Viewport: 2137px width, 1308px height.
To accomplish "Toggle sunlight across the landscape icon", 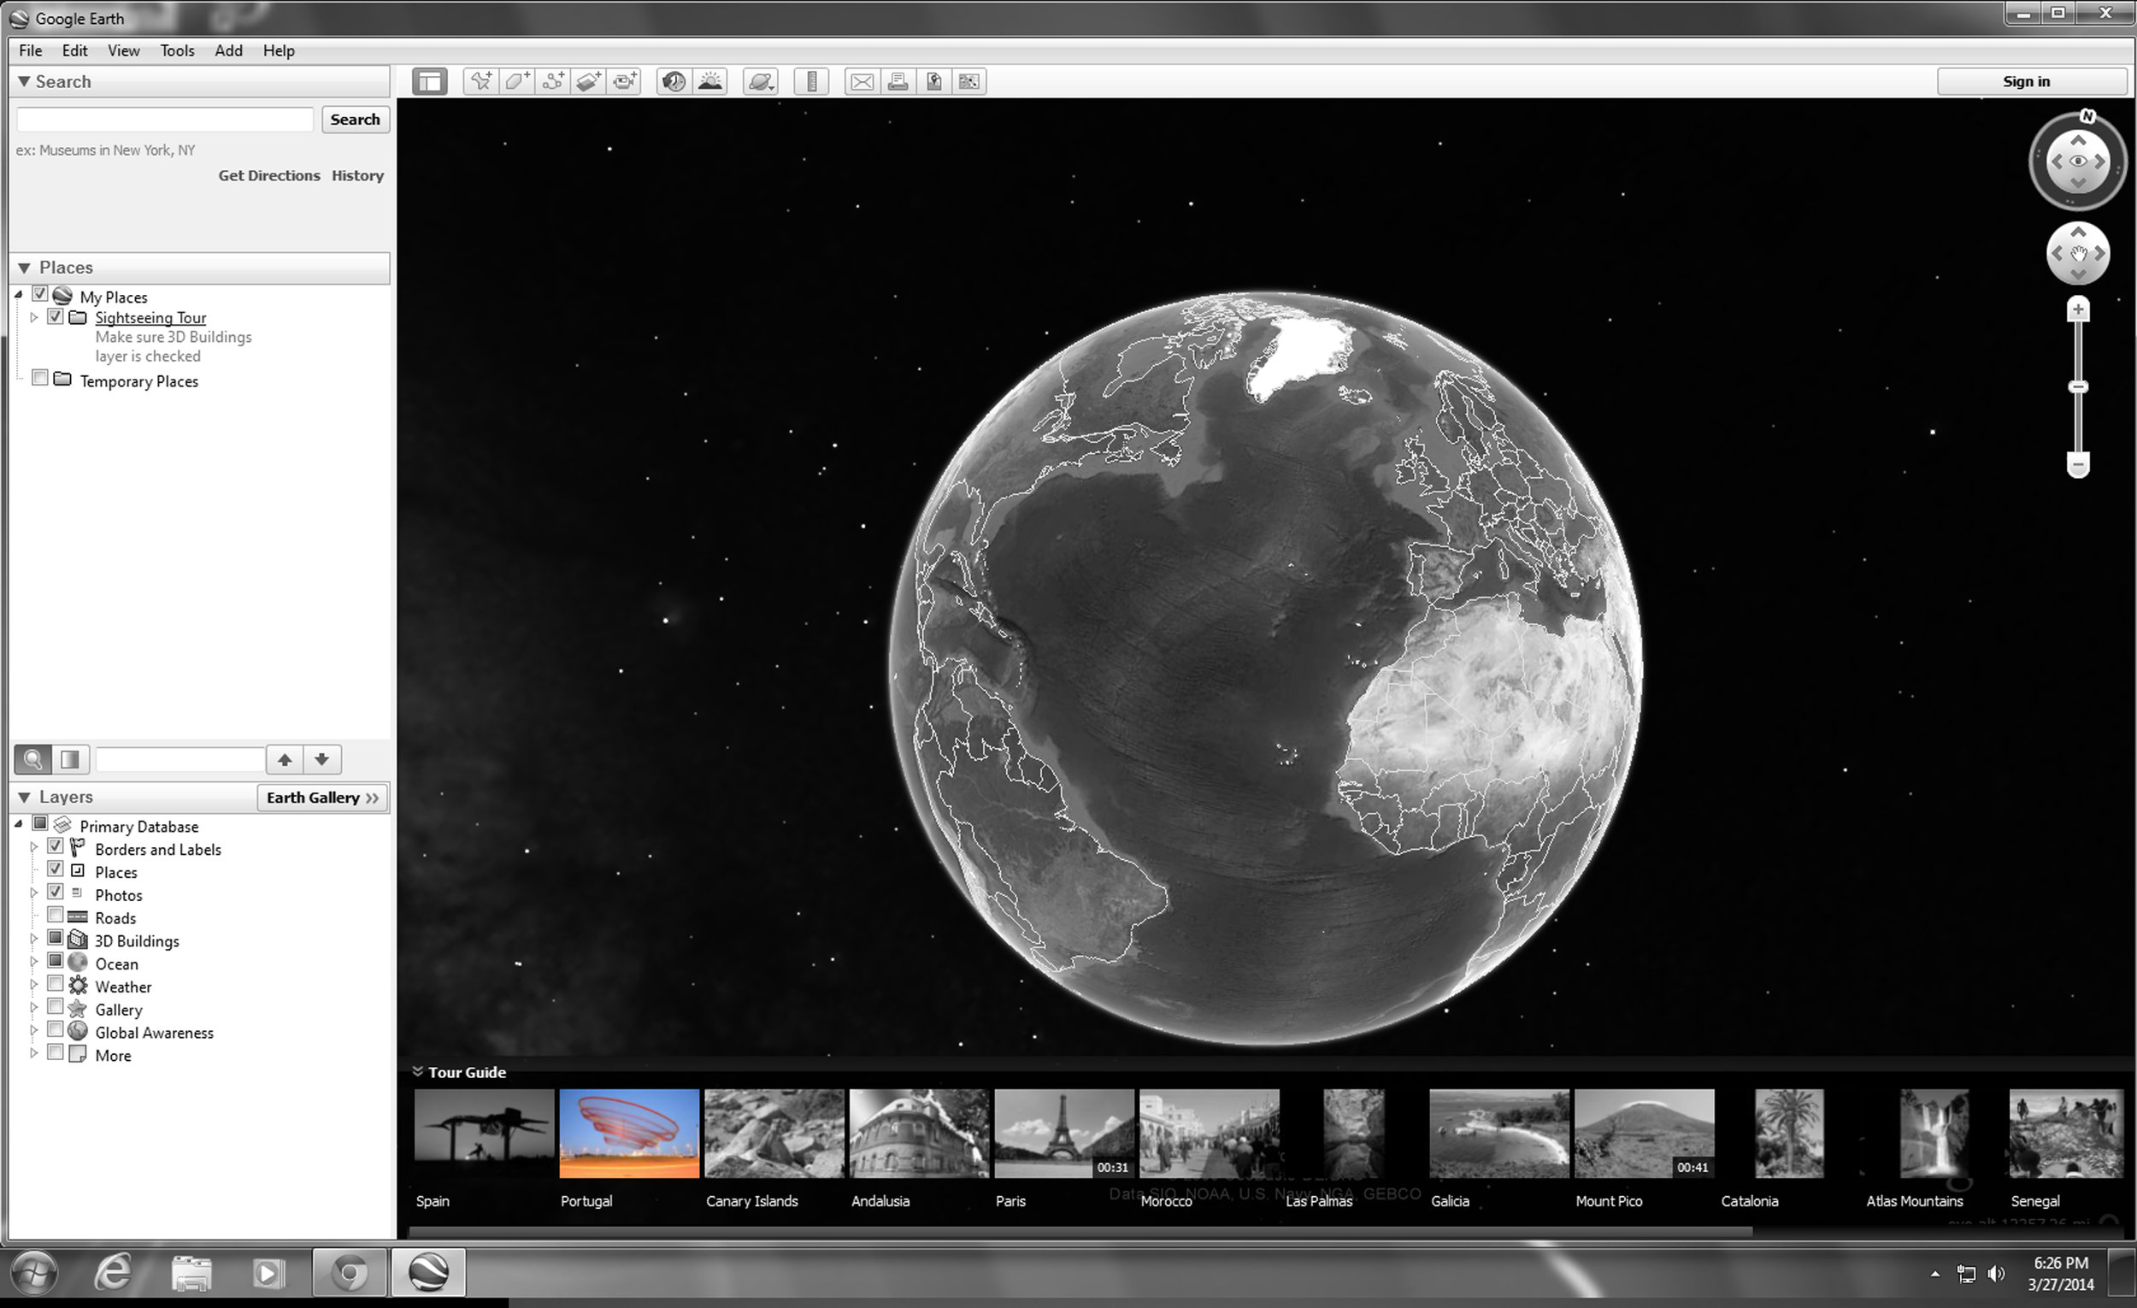I will [x=710, y=81].
